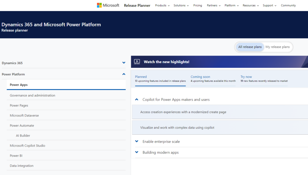Open Visualize and work with complex data feature

click(x=177, y=127)
